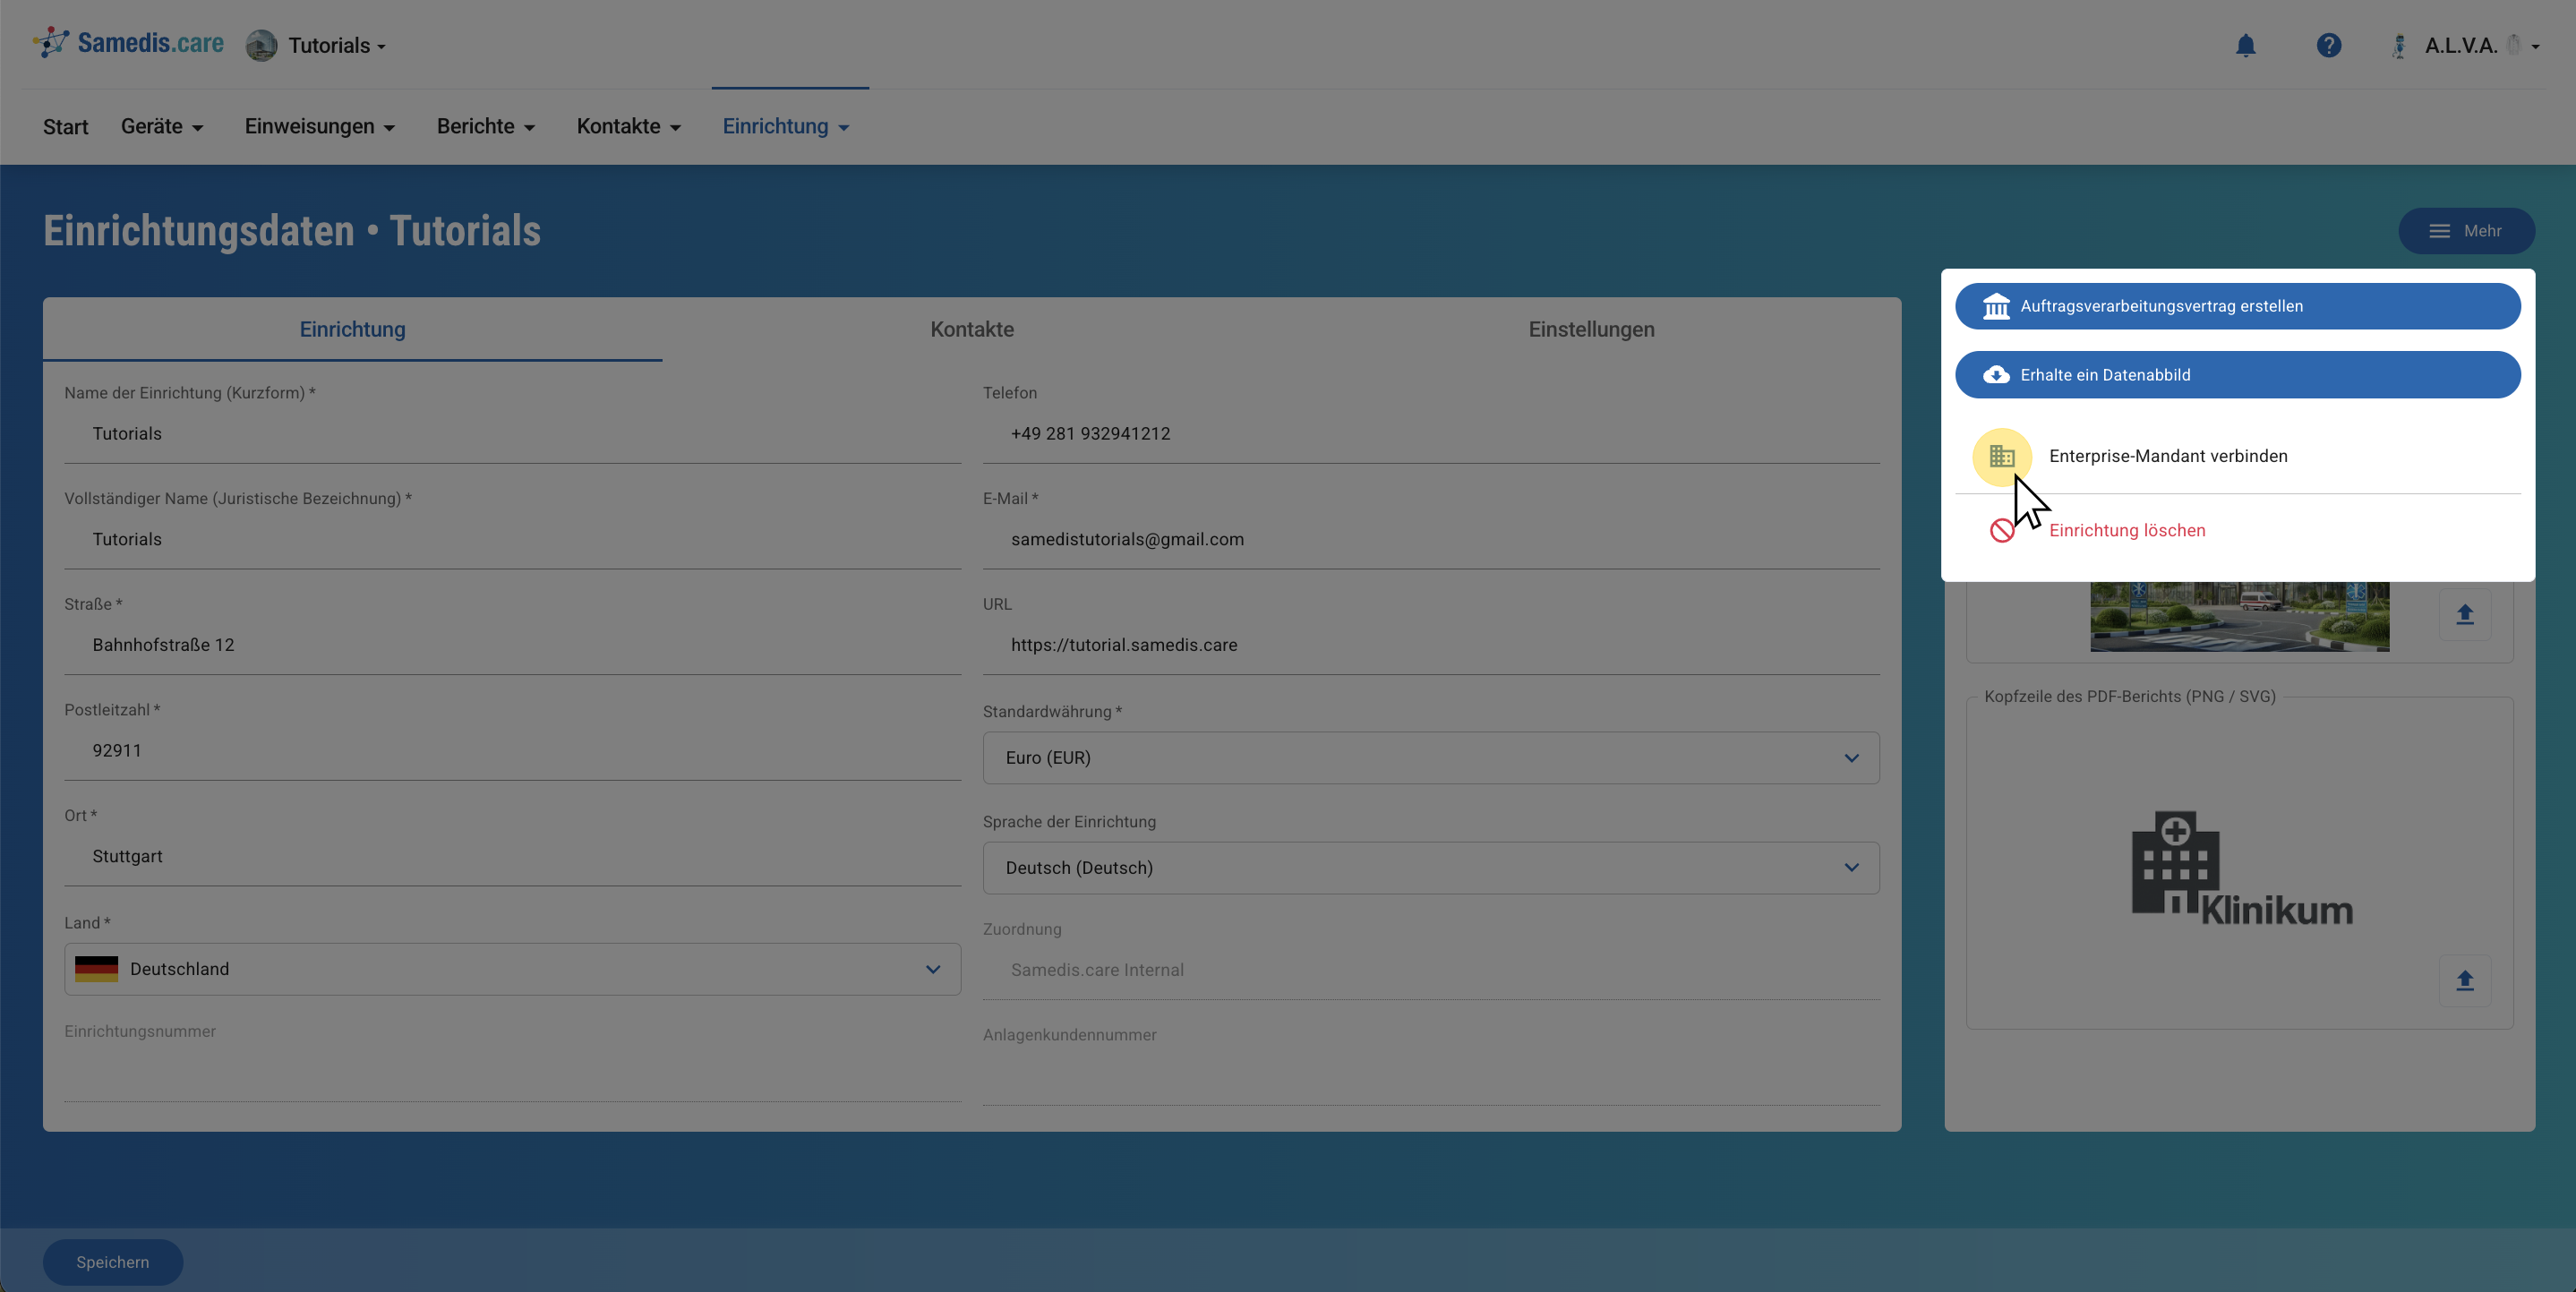
Task: Open the help question mark icon
Action: (x=2328, y=45)
